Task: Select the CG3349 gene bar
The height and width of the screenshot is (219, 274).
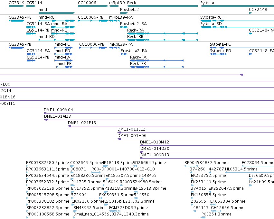Action: pyautogui.click(x=16, y=6)
